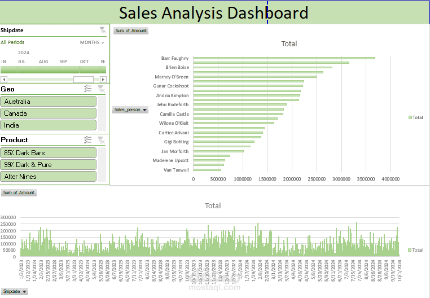Click the Andria Kimpton axis label
The height and width of the screenshot is (298, 430).
point(173,95)
